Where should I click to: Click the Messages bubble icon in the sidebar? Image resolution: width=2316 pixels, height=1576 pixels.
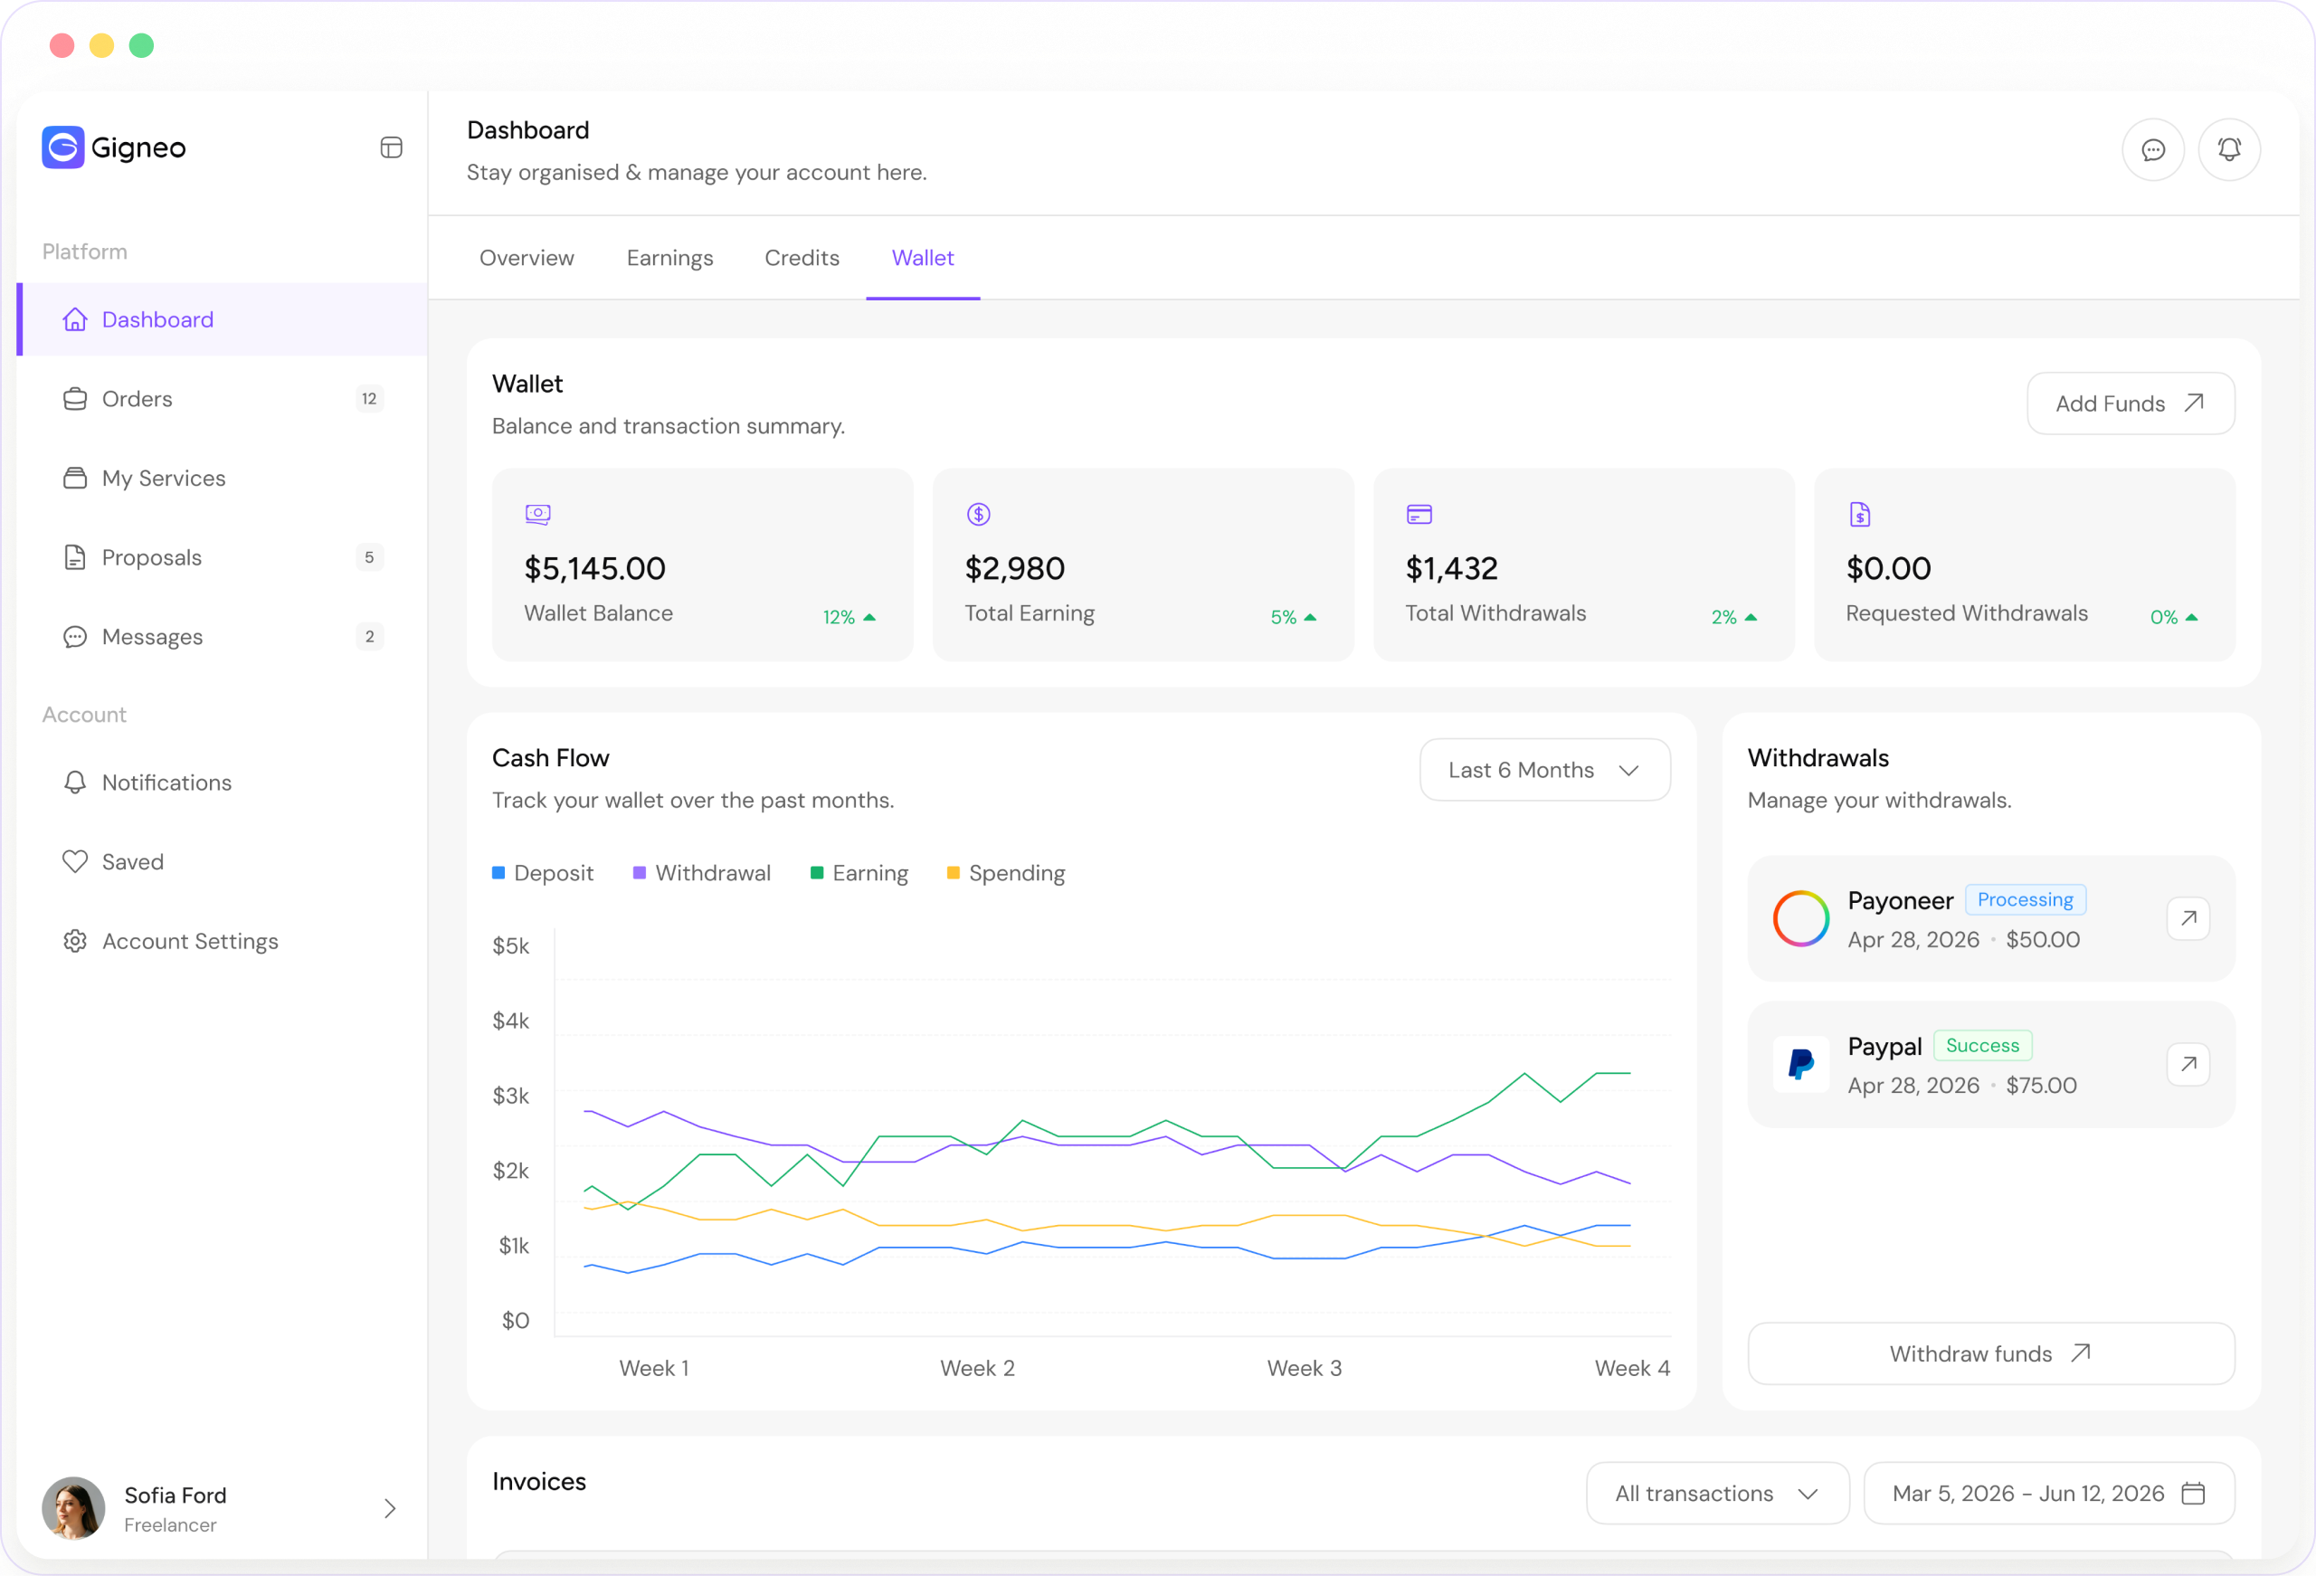[75, 637]
